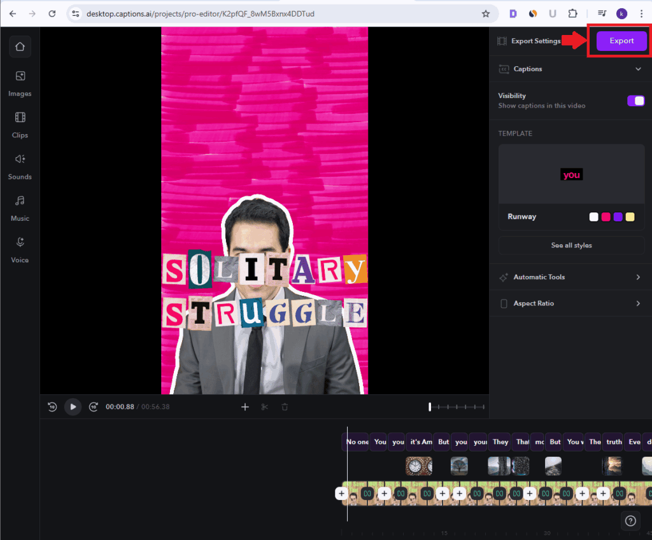Click the timeline zoom slider
652x540 pixels.
(457, 407)
